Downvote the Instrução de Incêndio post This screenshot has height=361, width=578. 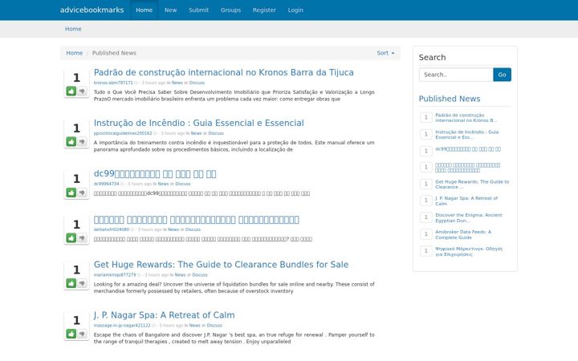82,141
